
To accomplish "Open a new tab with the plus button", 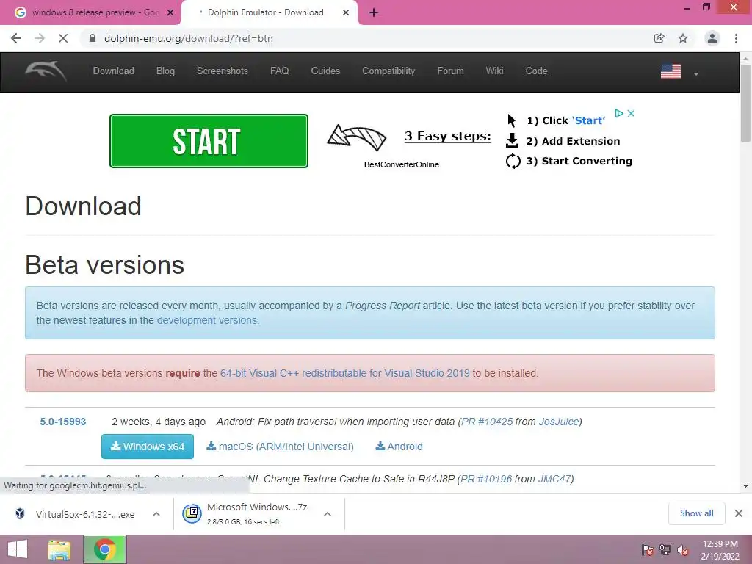I will tap(374, 13).
